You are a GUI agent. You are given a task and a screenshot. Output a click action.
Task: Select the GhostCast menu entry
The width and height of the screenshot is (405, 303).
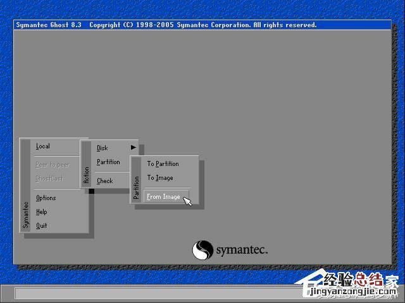(x=49, y=178)
